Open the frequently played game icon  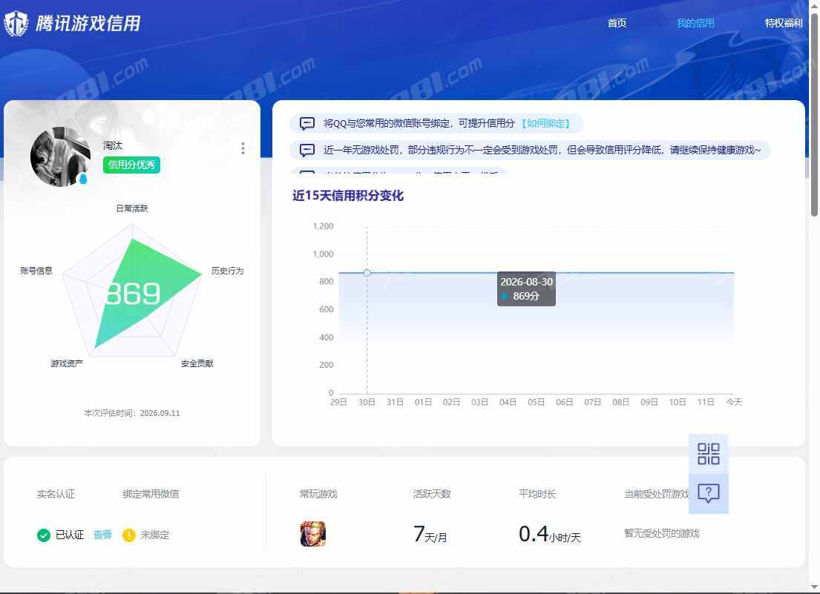tap(312, 534)
